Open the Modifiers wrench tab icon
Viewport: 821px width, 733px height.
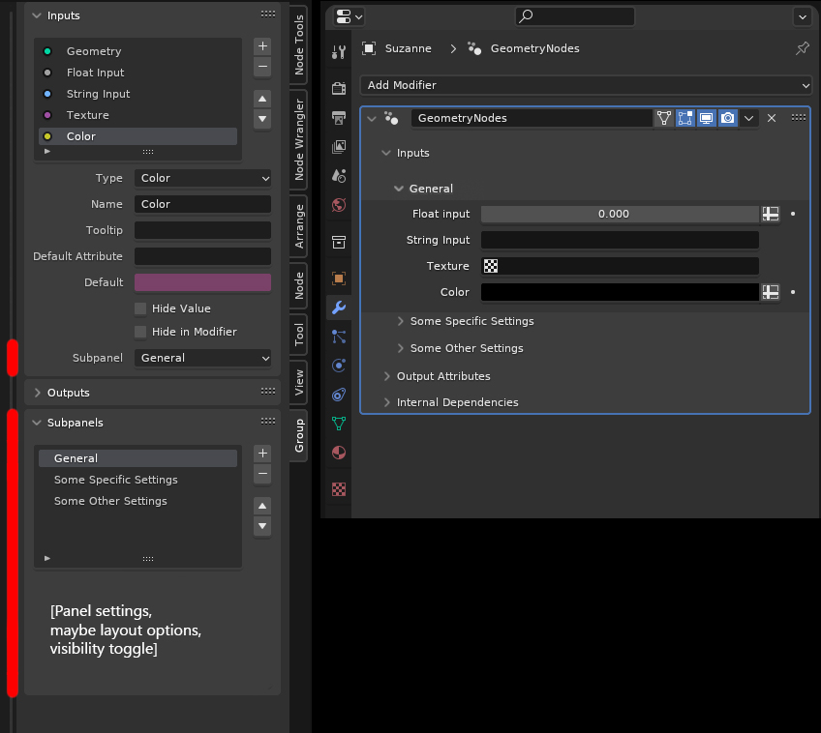[x=339, y=308]
